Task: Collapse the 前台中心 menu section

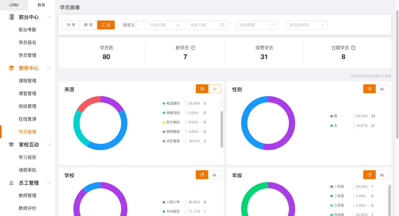Action: (x=49, y=17)
